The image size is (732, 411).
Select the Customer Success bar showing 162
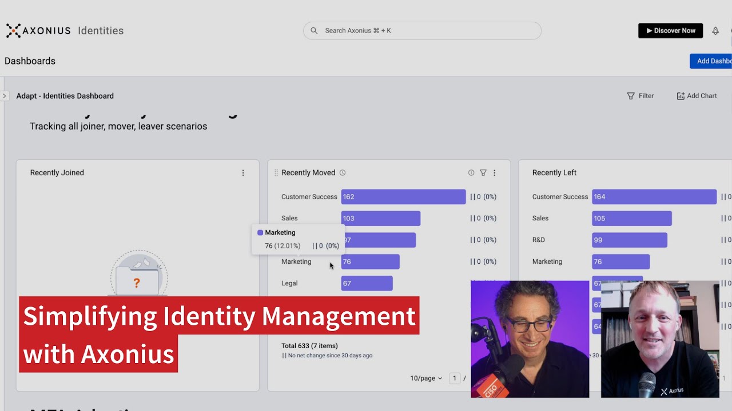[x=403, y=197]
